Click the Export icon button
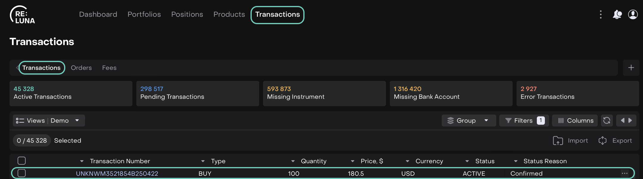 click(x=602, y=141)
